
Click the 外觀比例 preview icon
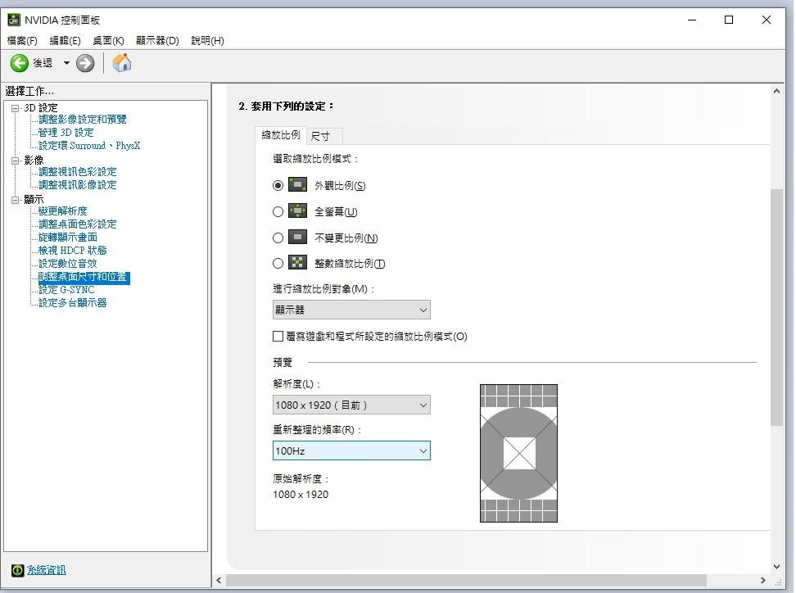[x=297, y=184]
